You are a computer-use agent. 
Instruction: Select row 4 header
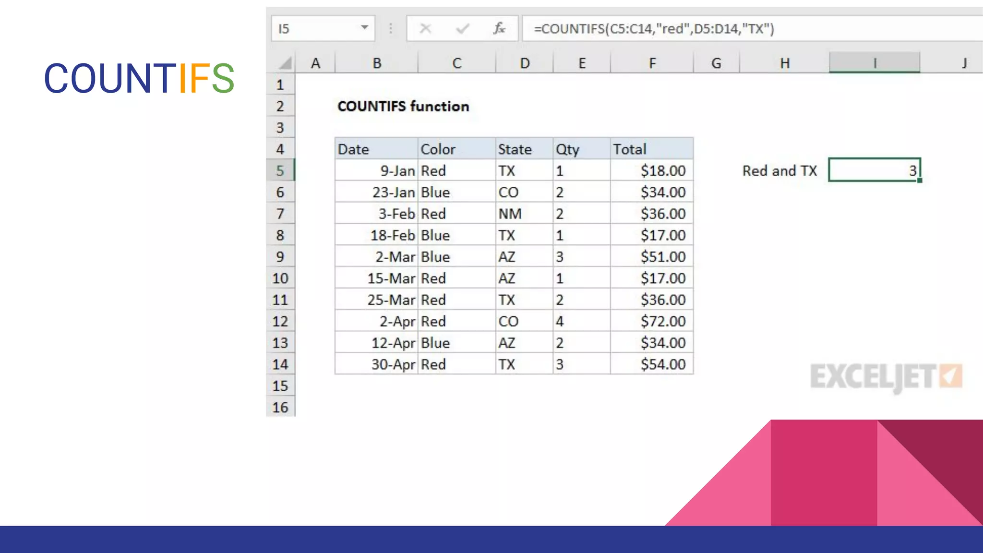[280, 149]
